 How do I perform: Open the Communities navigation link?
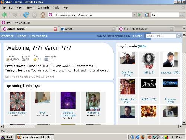[x=38, y=36]
